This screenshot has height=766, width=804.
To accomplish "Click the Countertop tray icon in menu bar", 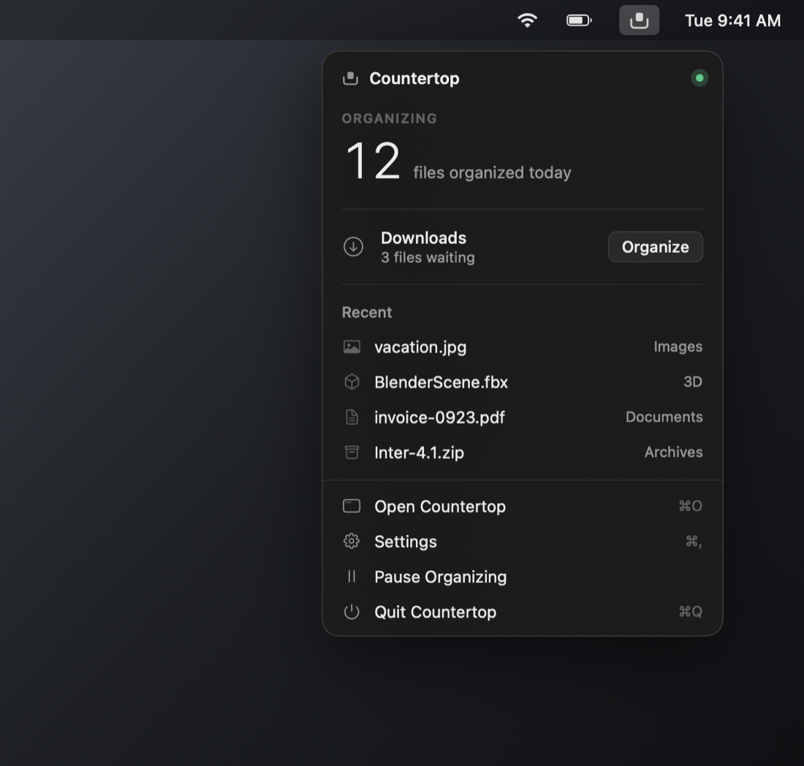I will point(639,20).
